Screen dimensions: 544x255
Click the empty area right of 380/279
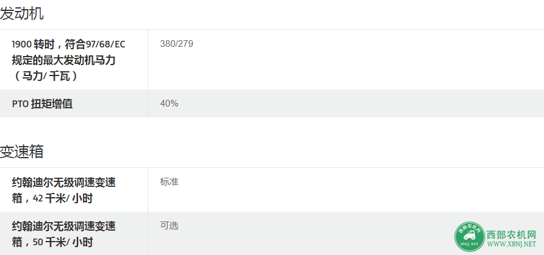tap(368, 60)
